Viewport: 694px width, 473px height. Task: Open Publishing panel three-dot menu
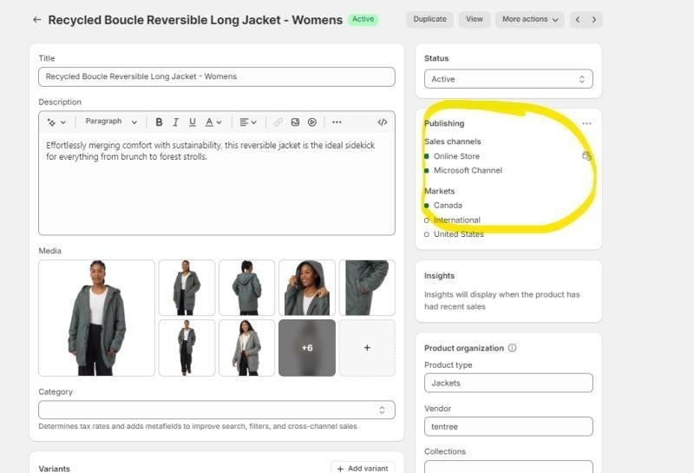click(586, 123)
